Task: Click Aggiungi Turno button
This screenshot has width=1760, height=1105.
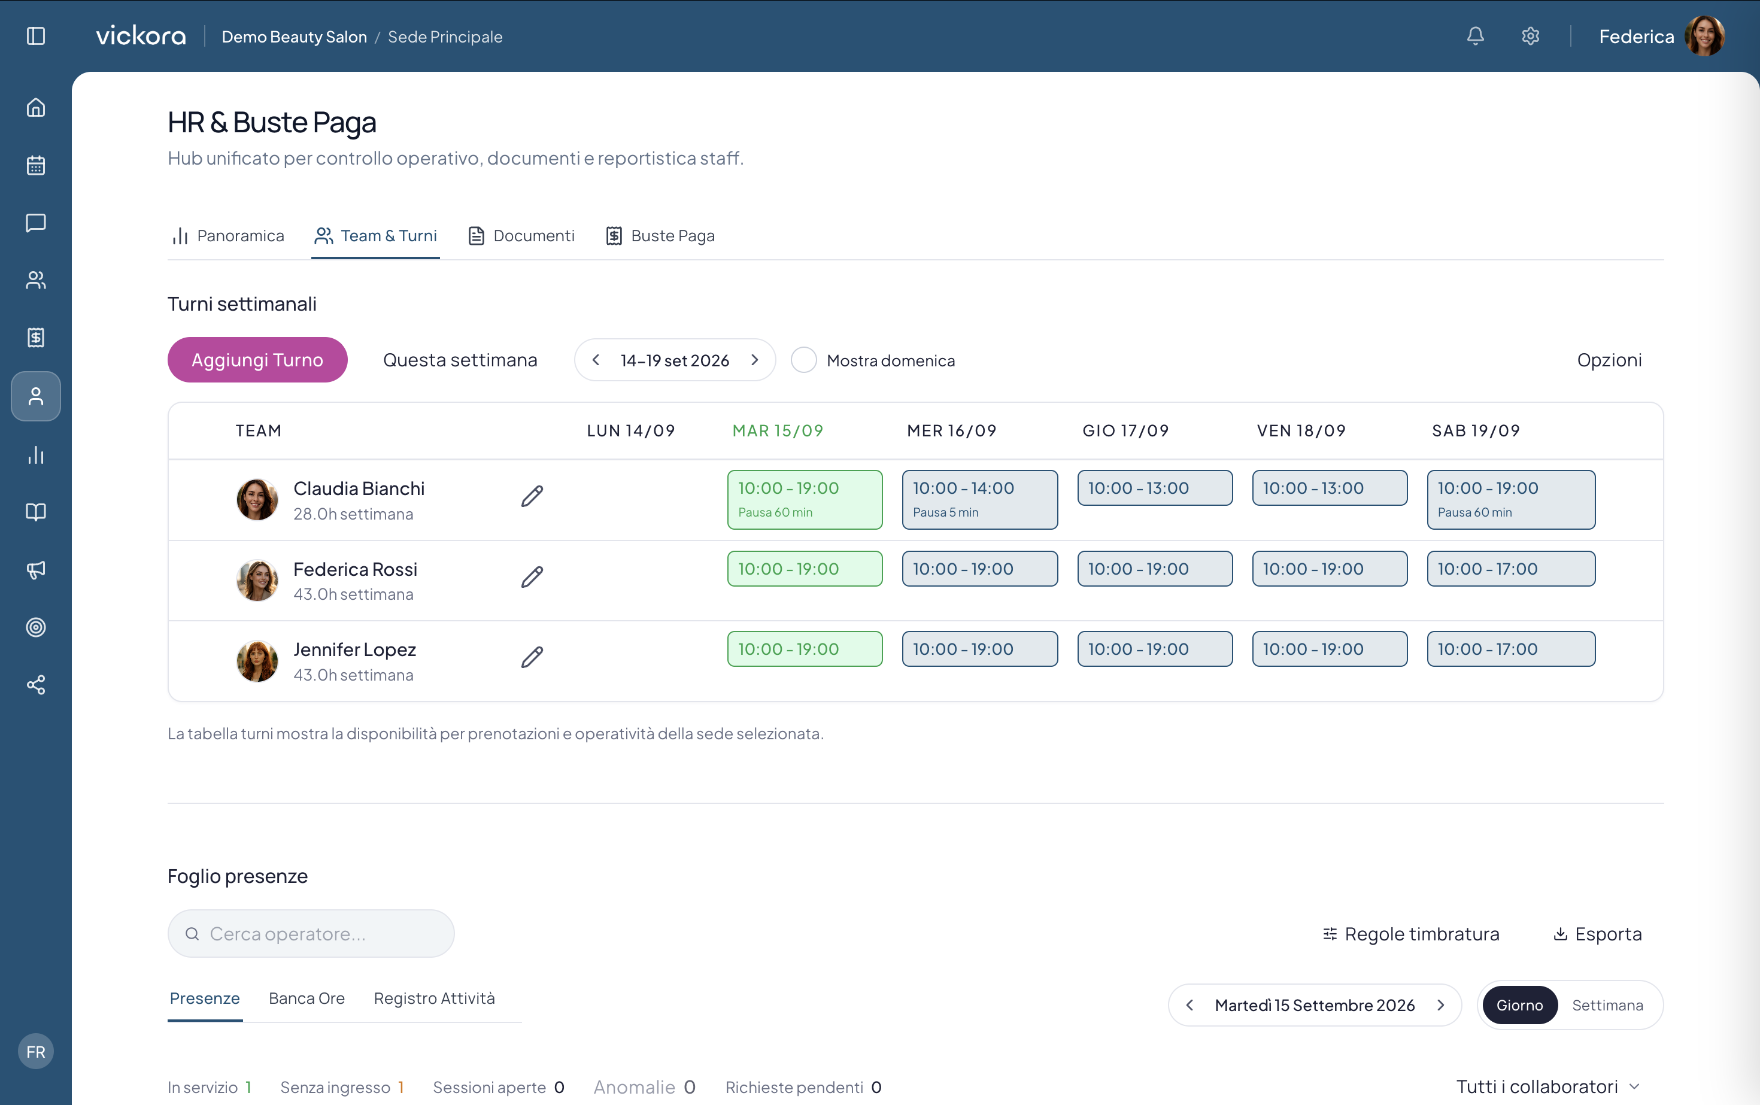Action: coord(257,360)
